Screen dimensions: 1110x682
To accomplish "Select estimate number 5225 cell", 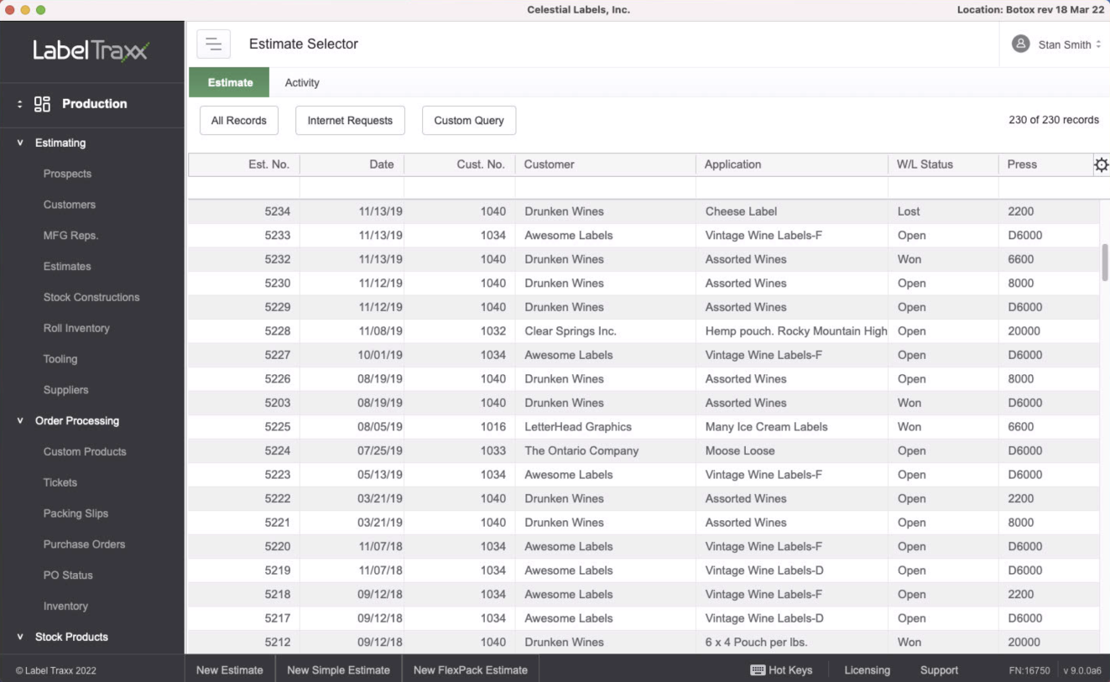I will [x=244, y=427].
